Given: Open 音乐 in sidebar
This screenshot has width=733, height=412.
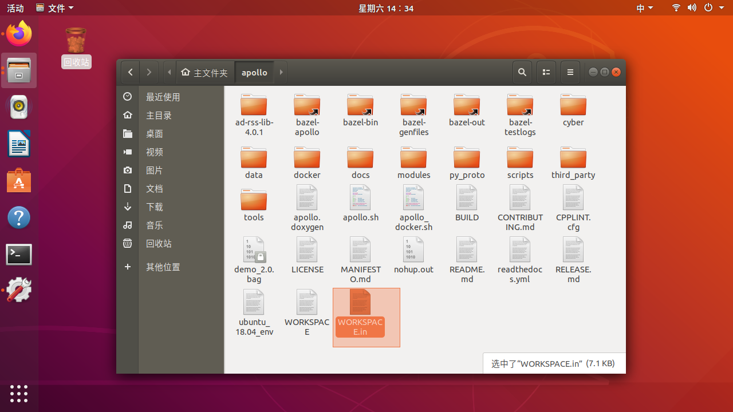Looking at the screenshot, I should [170, 225].
